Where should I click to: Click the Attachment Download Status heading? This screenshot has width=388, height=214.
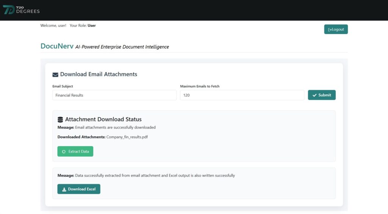point(103,119)
